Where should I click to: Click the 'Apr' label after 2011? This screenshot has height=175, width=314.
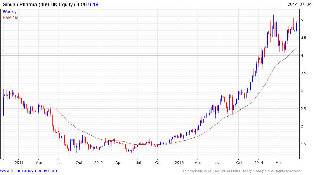(39, 162)
